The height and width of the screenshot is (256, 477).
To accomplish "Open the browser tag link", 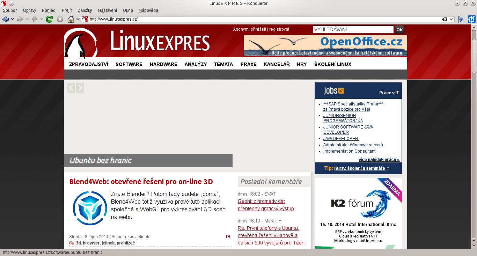I will [91, 243].
